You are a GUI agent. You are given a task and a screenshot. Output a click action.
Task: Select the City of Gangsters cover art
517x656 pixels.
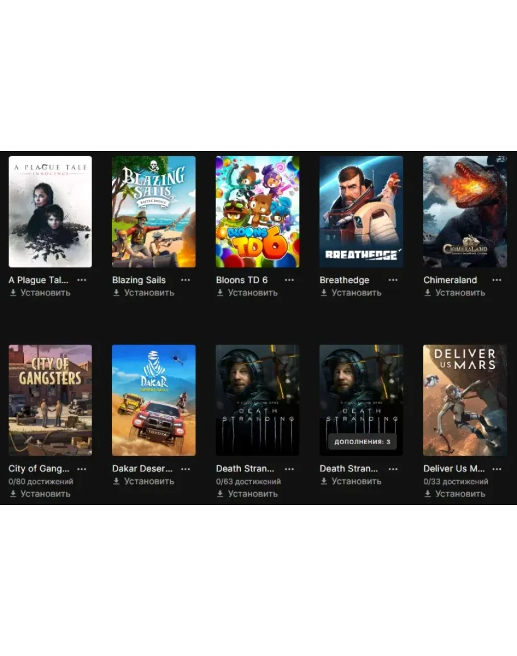tap(50, 400)
